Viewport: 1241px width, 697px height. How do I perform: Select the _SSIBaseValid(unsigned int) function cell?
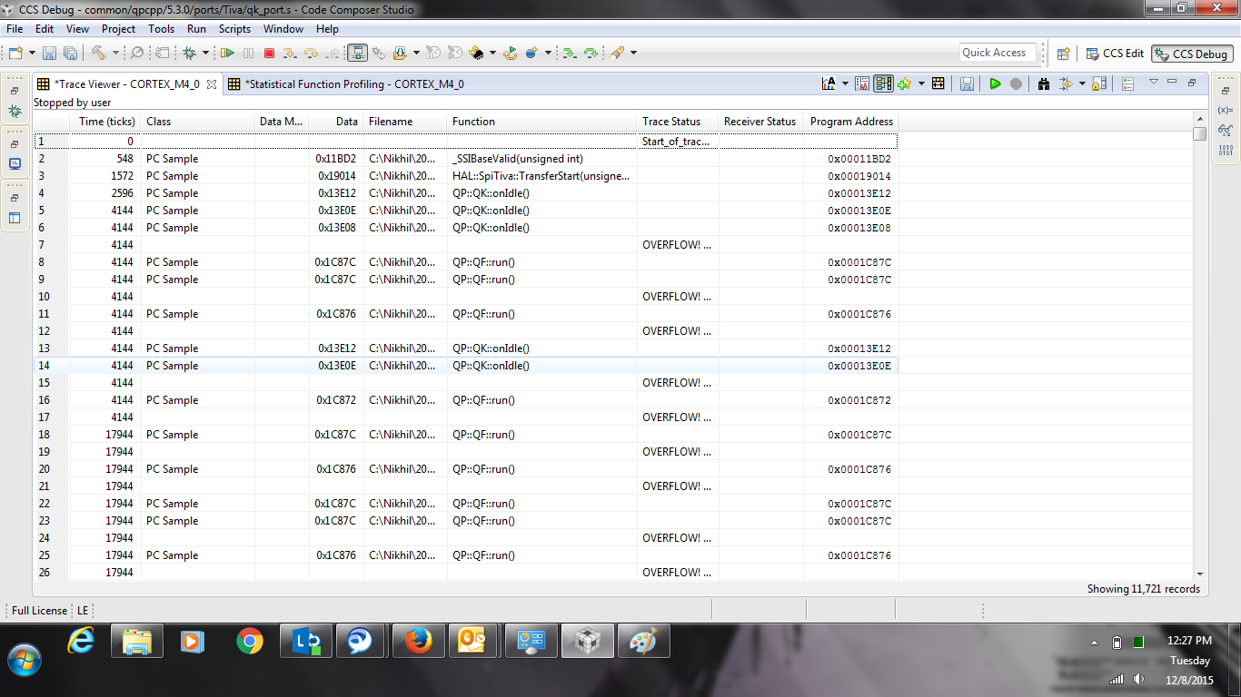click(543, 159)
